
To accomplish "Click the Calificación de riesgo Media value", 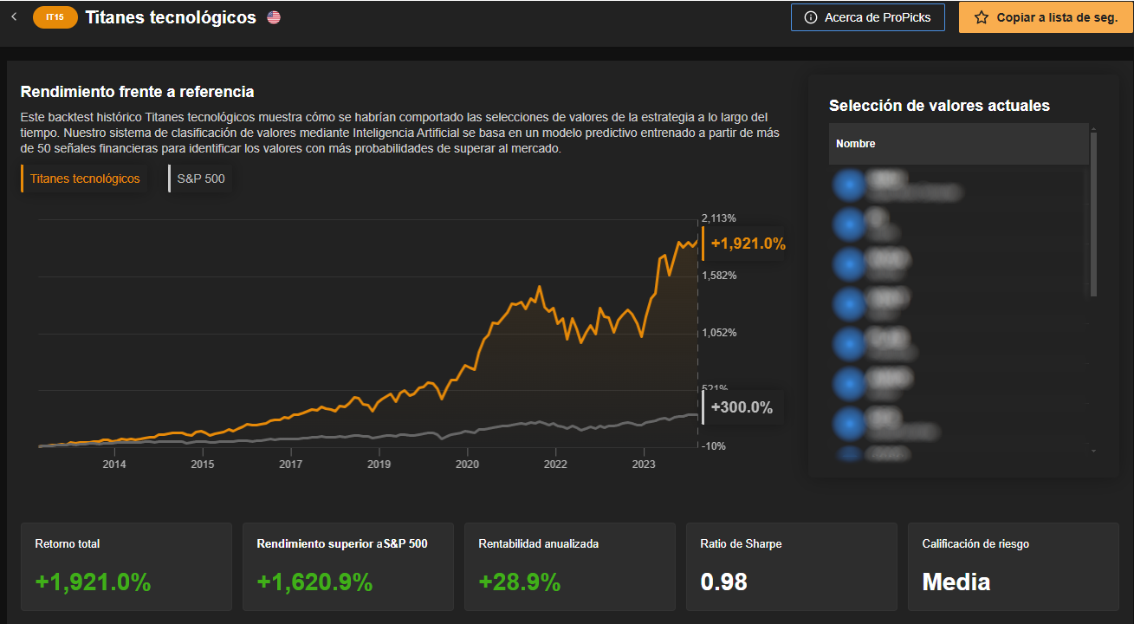I will (956, 582).
